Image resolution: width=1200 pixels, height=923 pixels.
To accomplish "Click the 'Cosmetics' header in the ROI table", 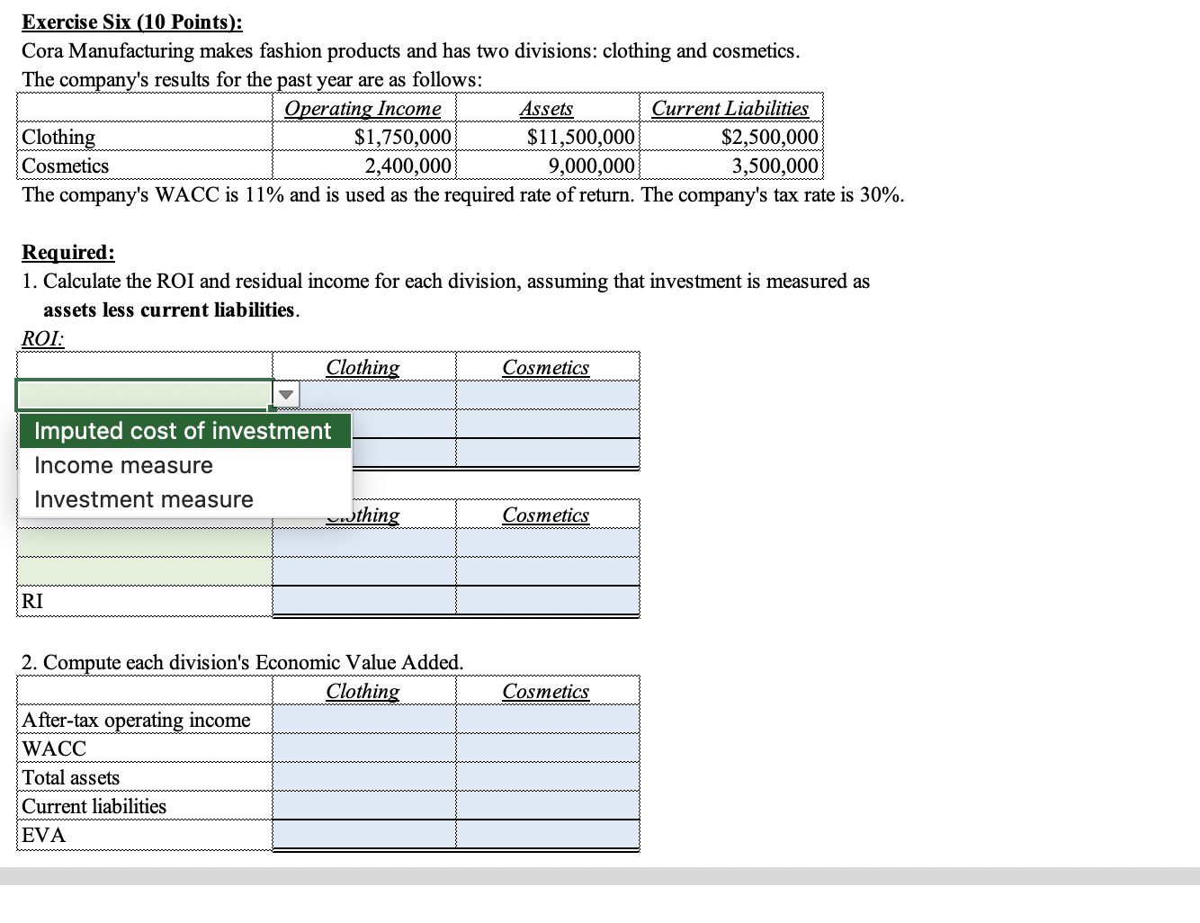I will click(546, 367).
